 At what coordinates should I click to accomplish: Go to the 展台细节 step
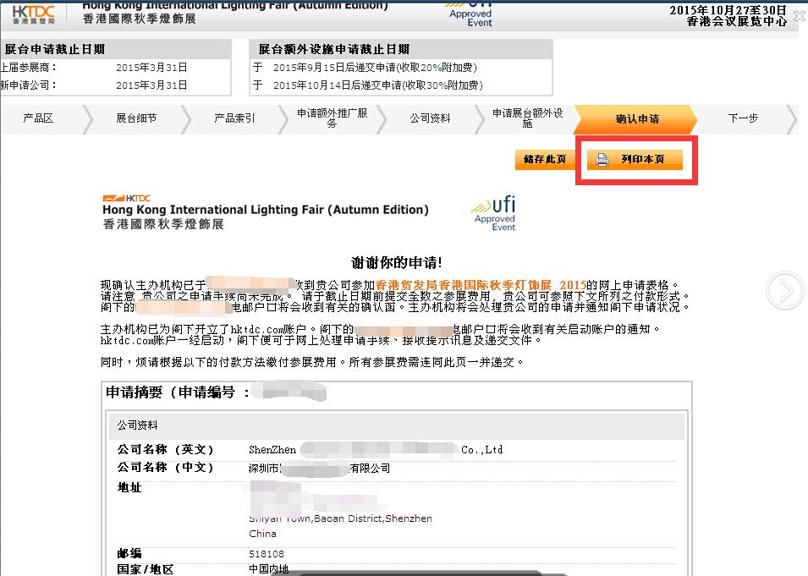tap(136, 118)
